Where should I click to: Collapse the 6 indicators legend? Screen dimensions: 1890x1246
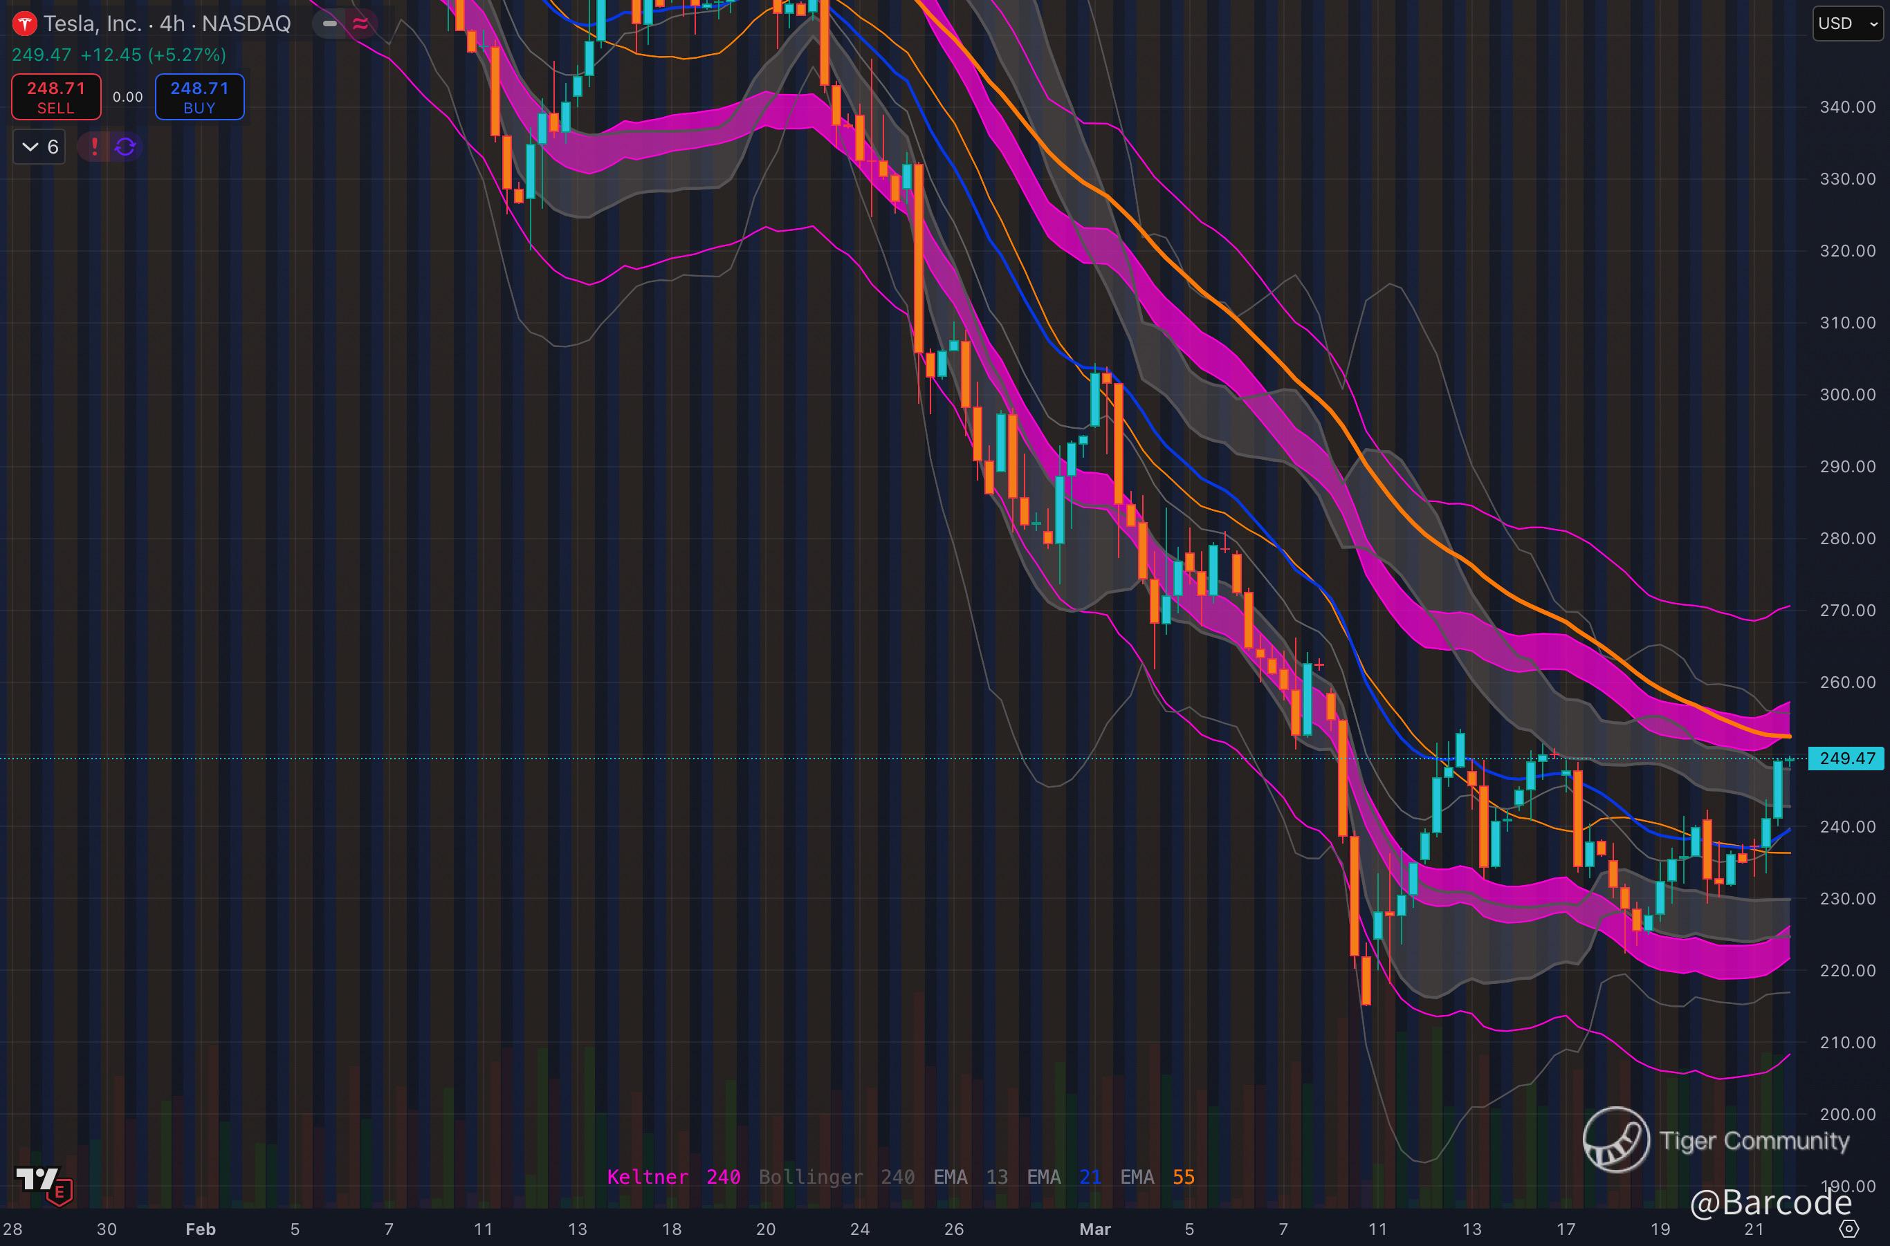coord(39,146)
